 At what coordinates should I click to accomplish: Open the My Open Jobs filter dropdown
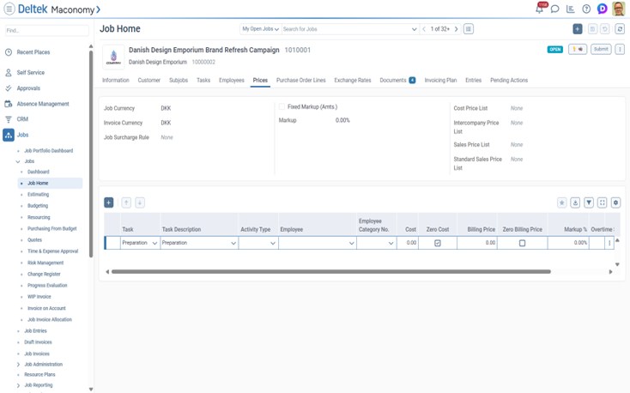[260, 29]
